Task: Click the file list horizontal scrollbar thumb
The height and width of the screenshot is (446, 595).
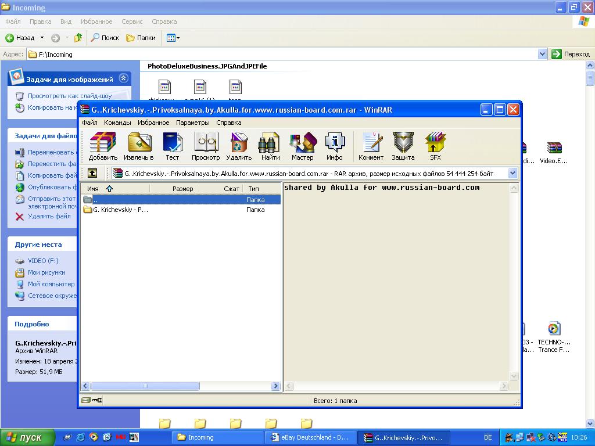Action: (x=145, y=386)
